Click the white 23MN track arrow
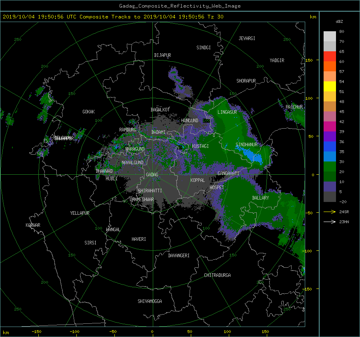 click(330, 222)
